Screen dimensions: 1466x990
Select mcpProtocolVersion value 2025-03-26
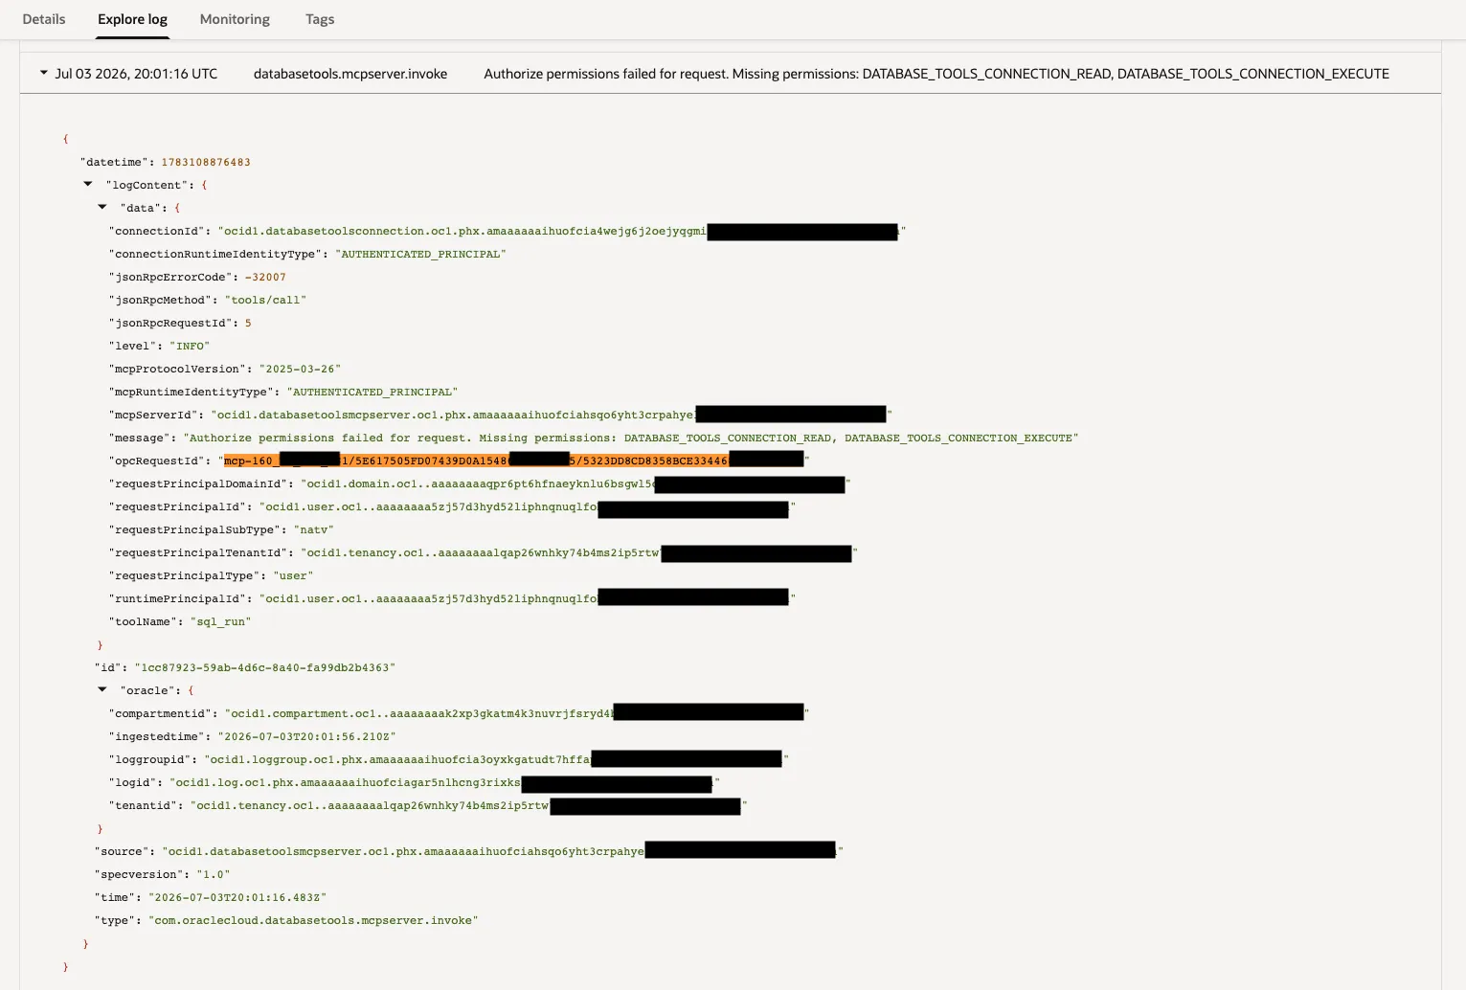click(300, 369)
